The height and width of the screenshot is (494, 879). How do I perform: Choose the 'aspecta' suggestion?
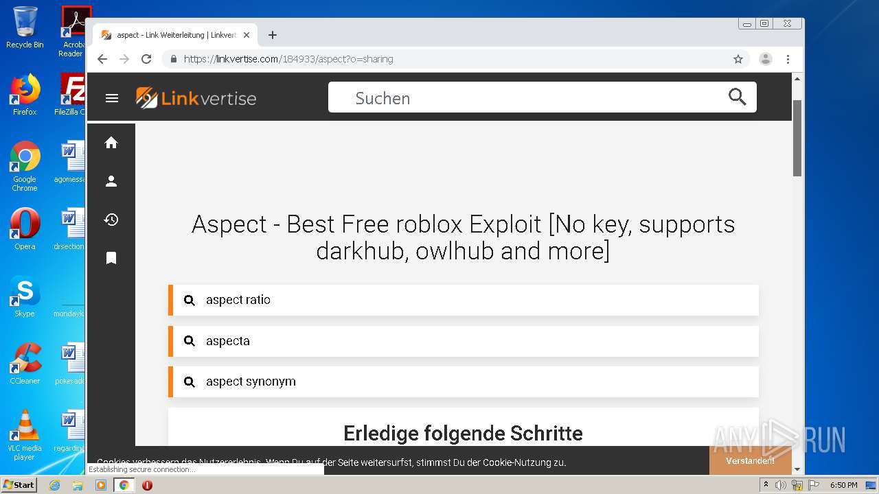(x=464, y=341)
